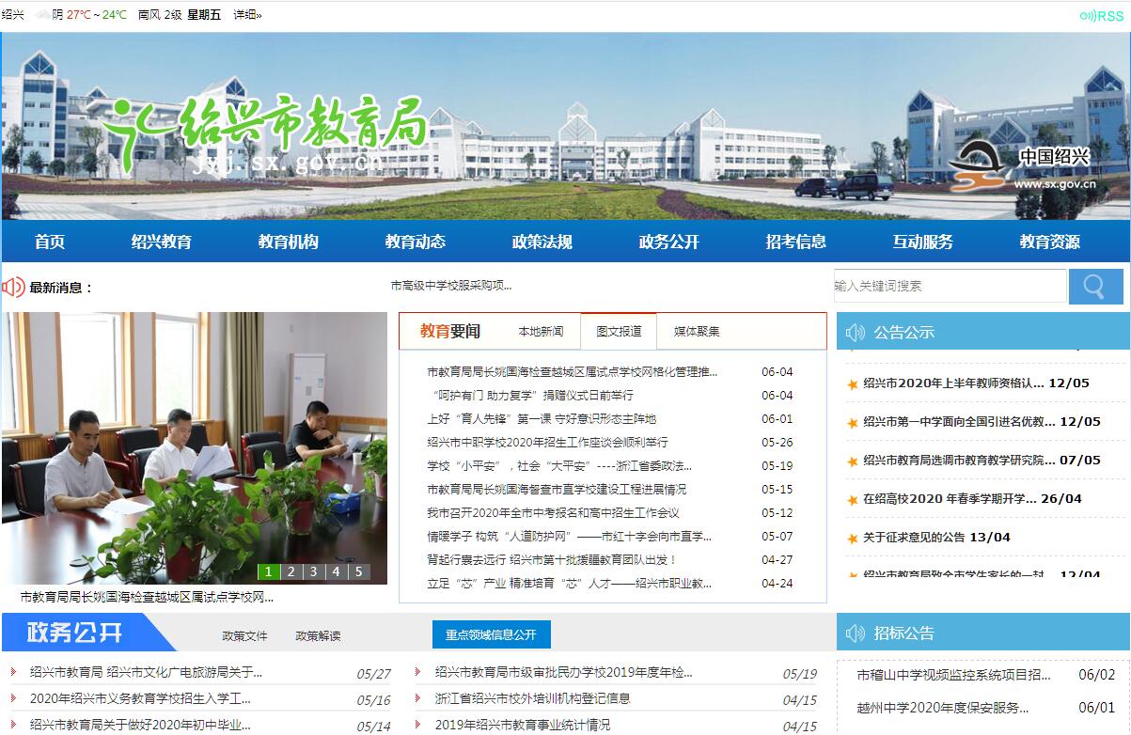
Task: Click the speaker icon beside 招标公告
Action: (x=855, y=633)
